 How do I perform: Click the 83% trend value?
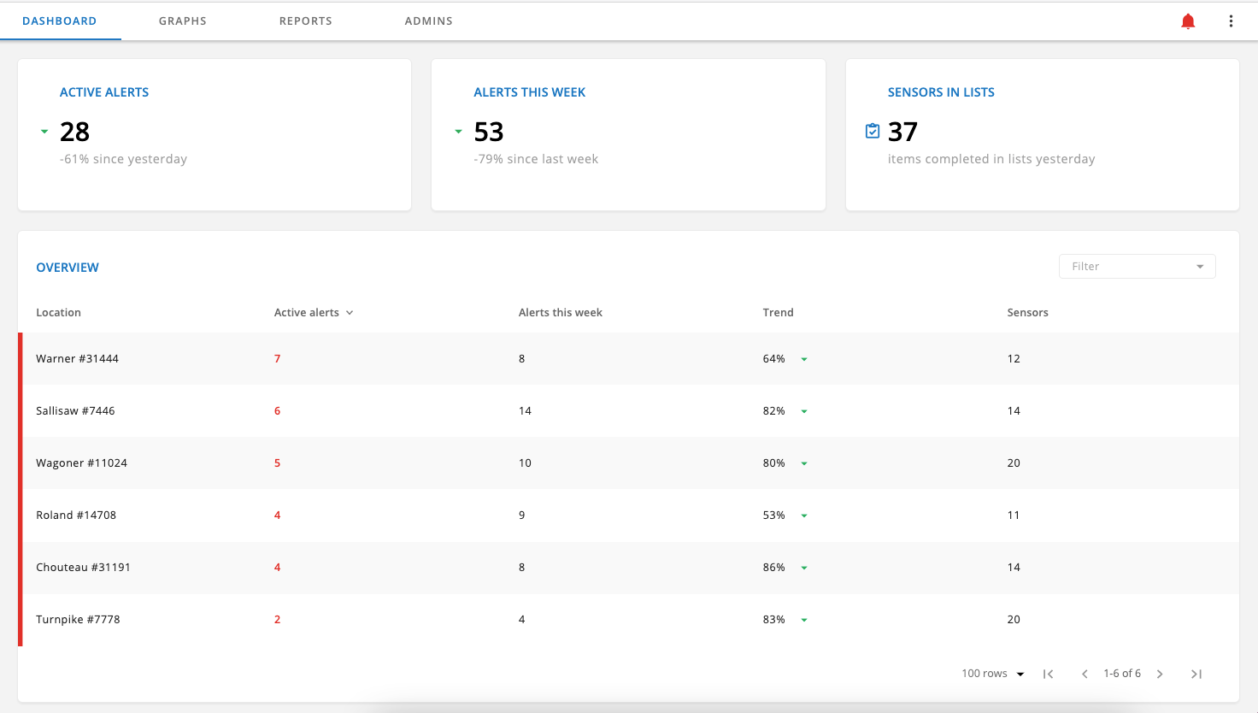(774, 619)
